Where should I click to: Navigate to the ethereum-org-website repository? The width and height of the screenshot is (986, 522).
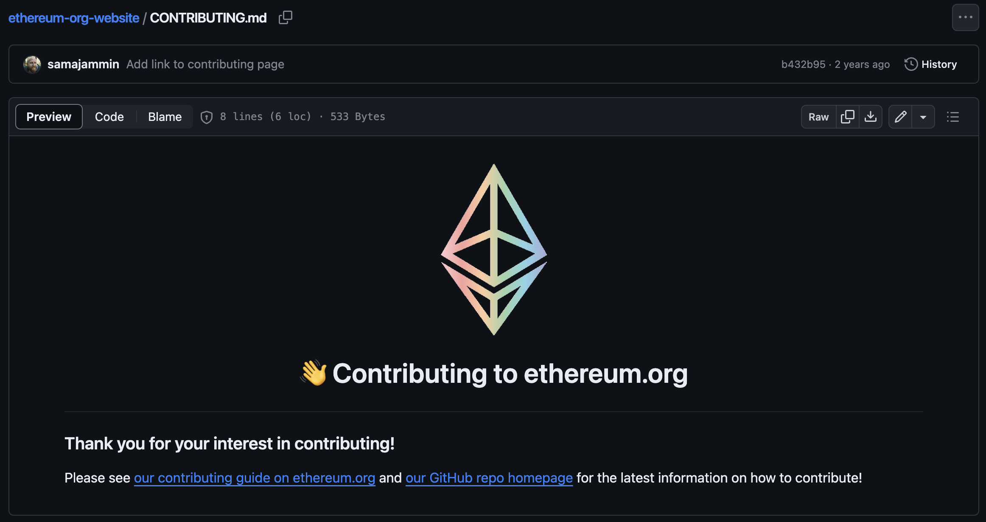pos(73,17)
